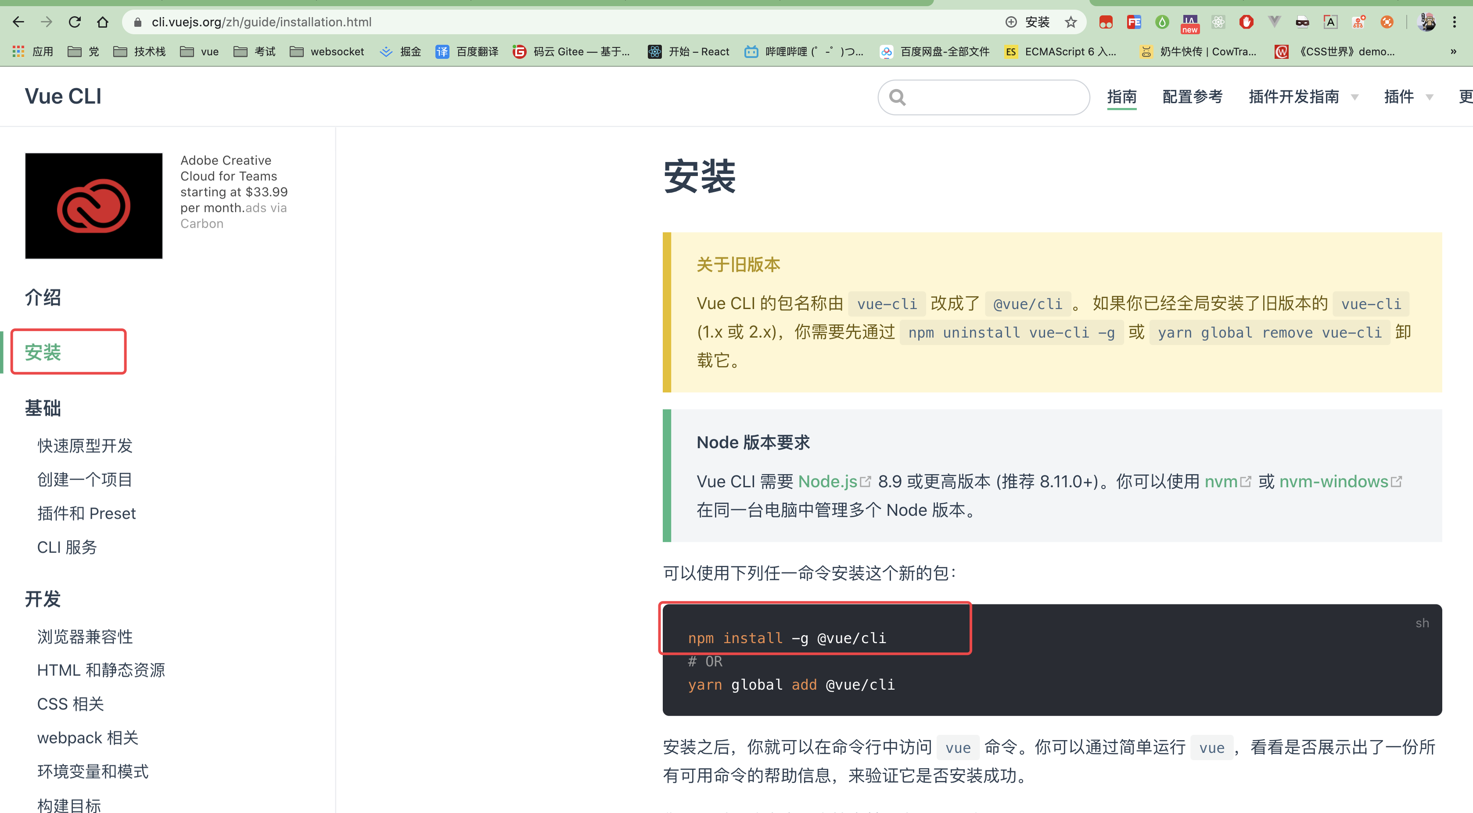This screenshot has height=813, width=1473.
Task: Select the 指南 nav item
Action: coord(1121,97)
